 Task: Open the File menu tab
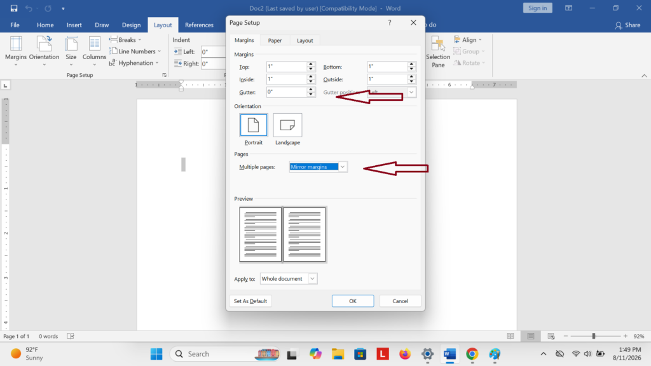pos(15,25)
